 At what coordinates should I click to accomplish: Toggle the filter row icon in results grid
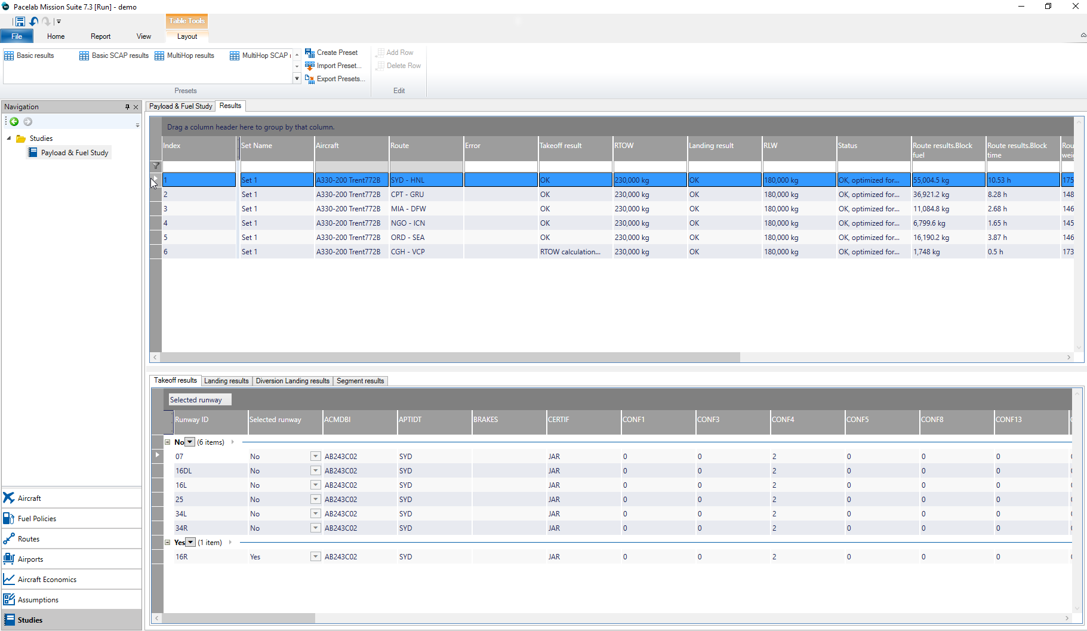click(x=155, y=166)
